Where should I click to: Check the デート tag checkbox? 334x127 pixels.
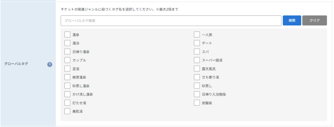pyautogui.click(x=197, y=43)
